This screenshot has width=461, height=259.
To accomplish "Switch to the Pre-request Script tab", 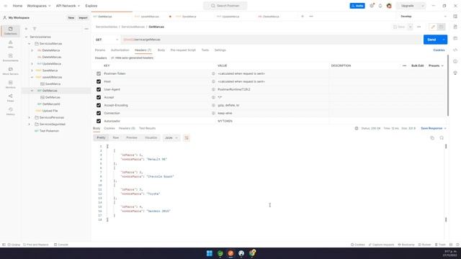I will pyautogui.click(x=183, y=50).
